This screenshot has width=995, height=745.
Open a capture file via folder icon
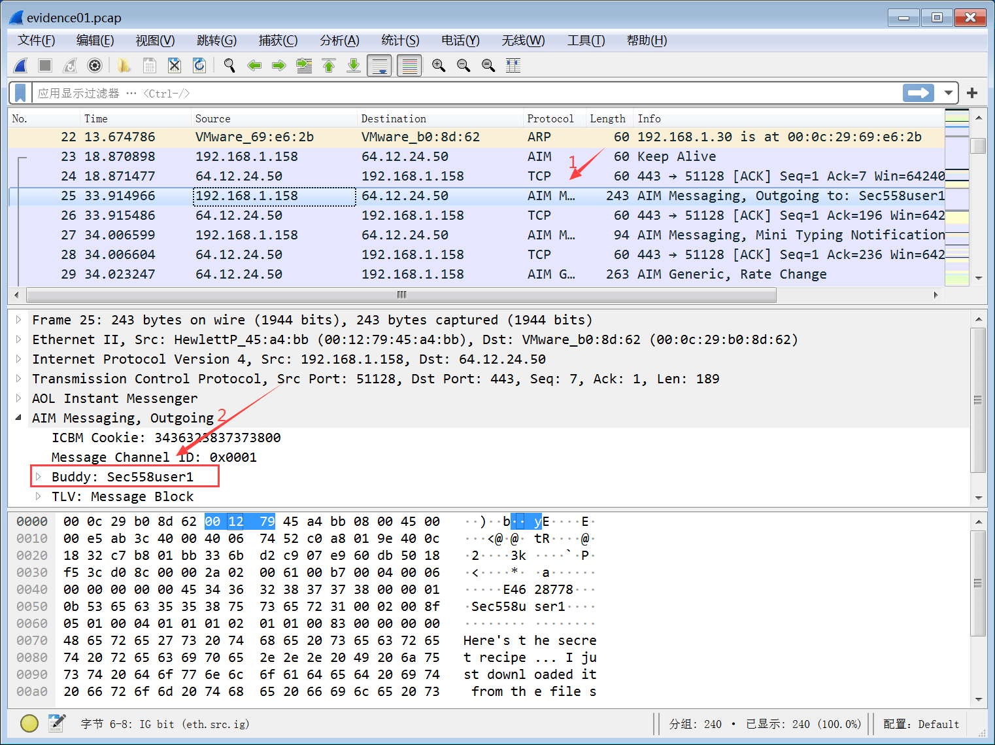click(x=124, y=65)
